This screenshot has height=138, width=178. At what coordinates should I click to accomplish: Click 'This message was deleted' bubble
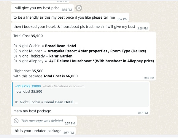pos(44,121)
